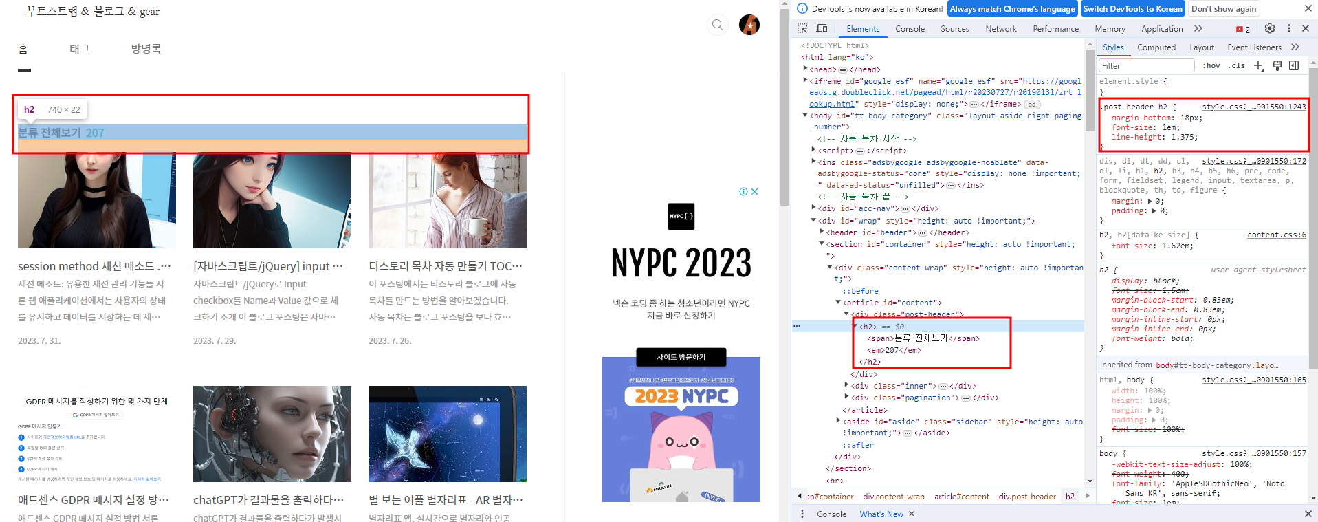Open the 태그 blog menu item
This screenshot has height=522, width=1318.
79,49
